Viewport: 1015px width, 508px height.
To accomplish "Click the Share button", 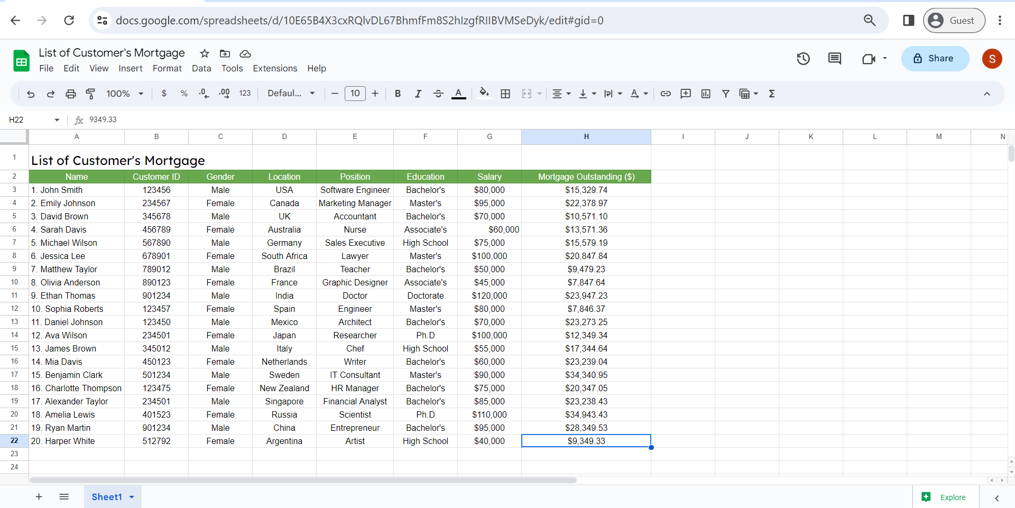I will (x=935, y=59).
